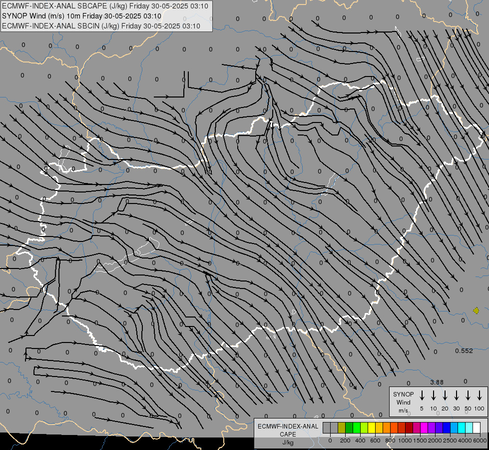Image resolution: width=489 pixels, height=450 pixels.
Task: Choose the orange swatch left of 800 tick
Action: 387,428
